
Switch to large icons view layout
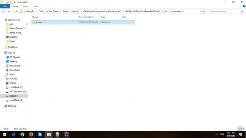pos(243,129)
